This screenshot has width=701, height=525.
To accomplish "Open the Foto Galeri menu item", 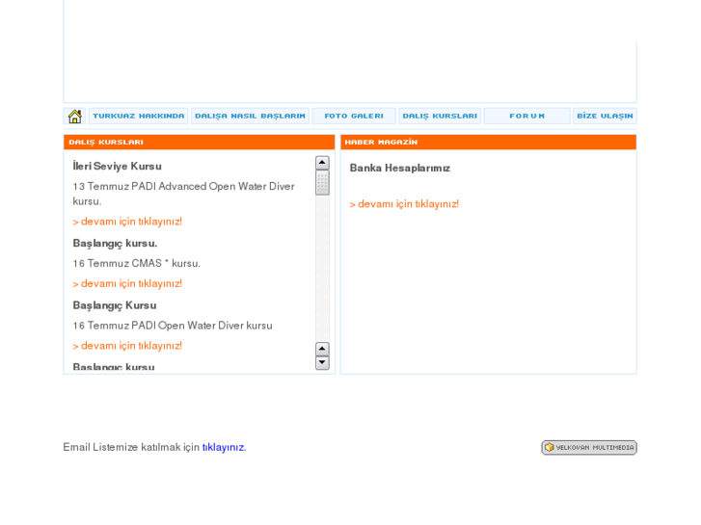I will pyautogui.click(x=354, y=116).
